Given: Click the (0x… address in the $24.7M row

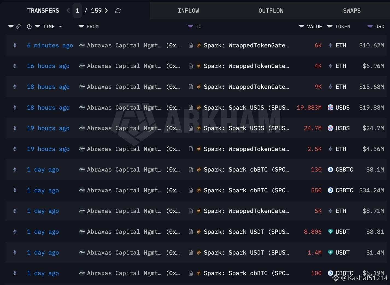Looking at the screenshot, I should tap(173, 128).
